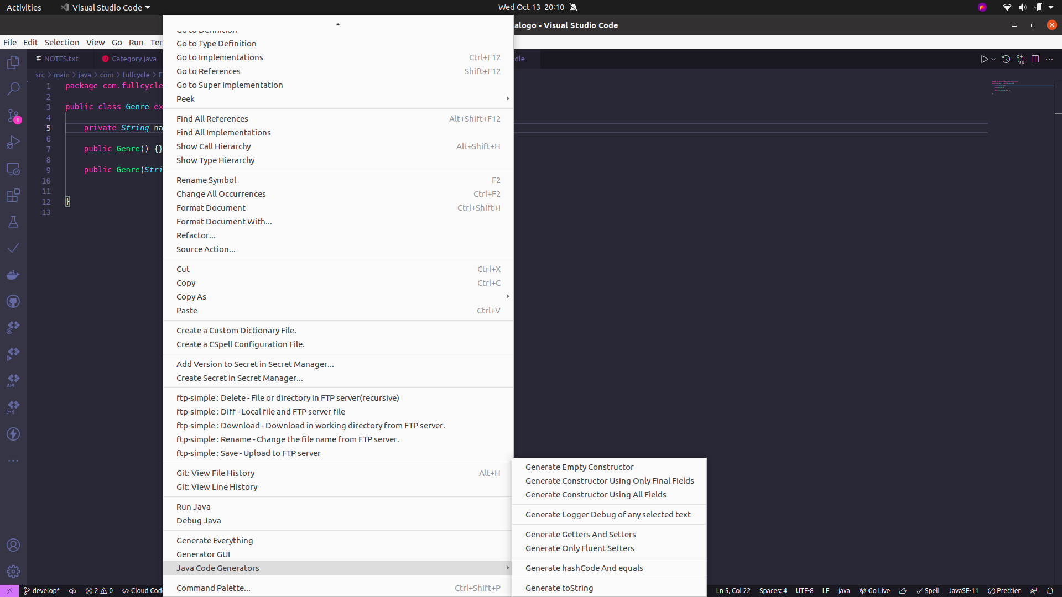Open the run button dropdown arrow
The width and height of the screenshot is (1062, 597).
pyautogui.click(x=993, y=59)
